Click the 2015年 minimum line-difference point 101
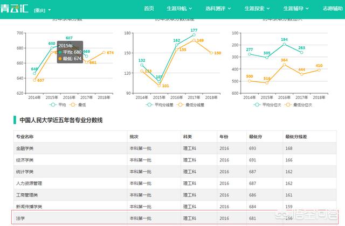Screen dimensions: 345x226 [159, 86]
